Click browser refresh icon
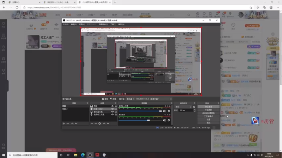Screen dimensions: 282x158 pos(17,7)
